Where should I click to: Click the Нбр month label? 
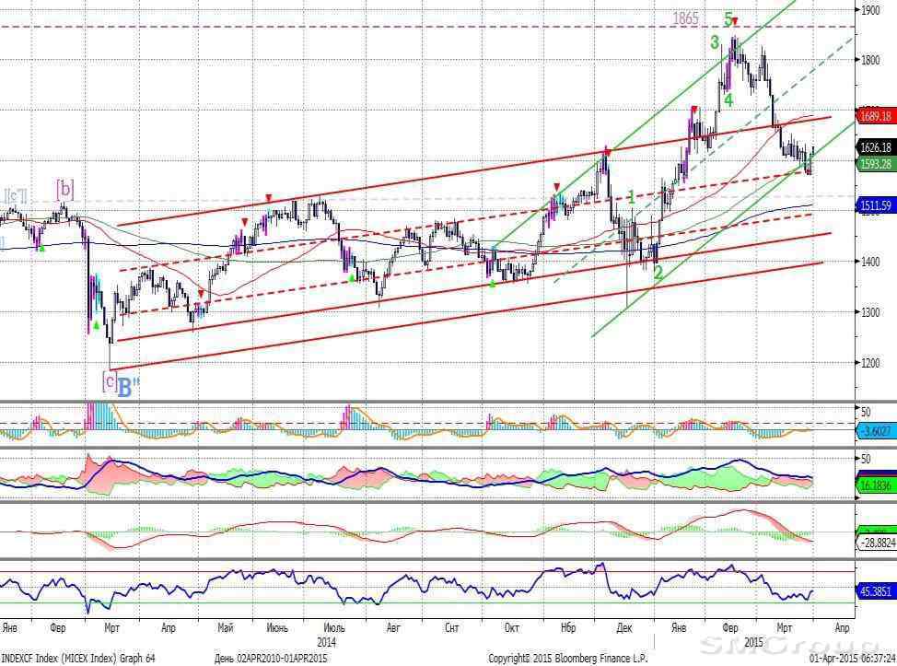567,627
